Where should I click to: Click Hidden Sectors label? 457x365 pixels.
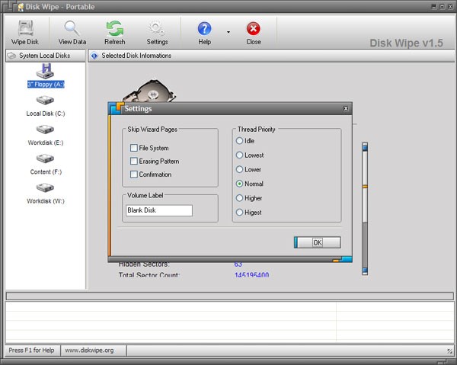point(144,264)
